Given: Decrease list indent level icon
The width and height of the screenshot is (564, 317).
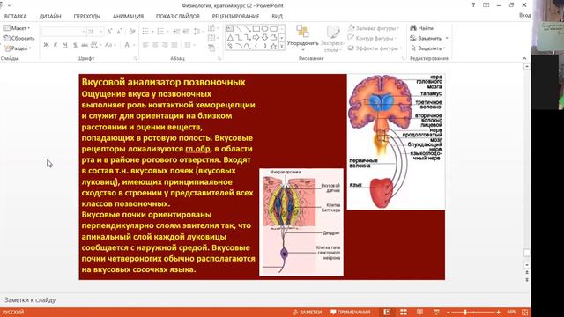Looking at the screenshot, I should coord(176,32).
